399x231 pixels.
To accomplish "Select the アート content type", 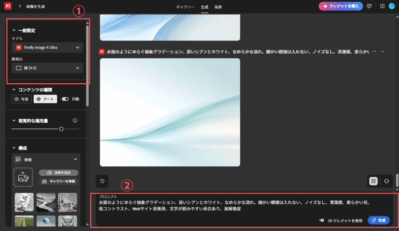I will pyautogui.click(x=45, y=99).
